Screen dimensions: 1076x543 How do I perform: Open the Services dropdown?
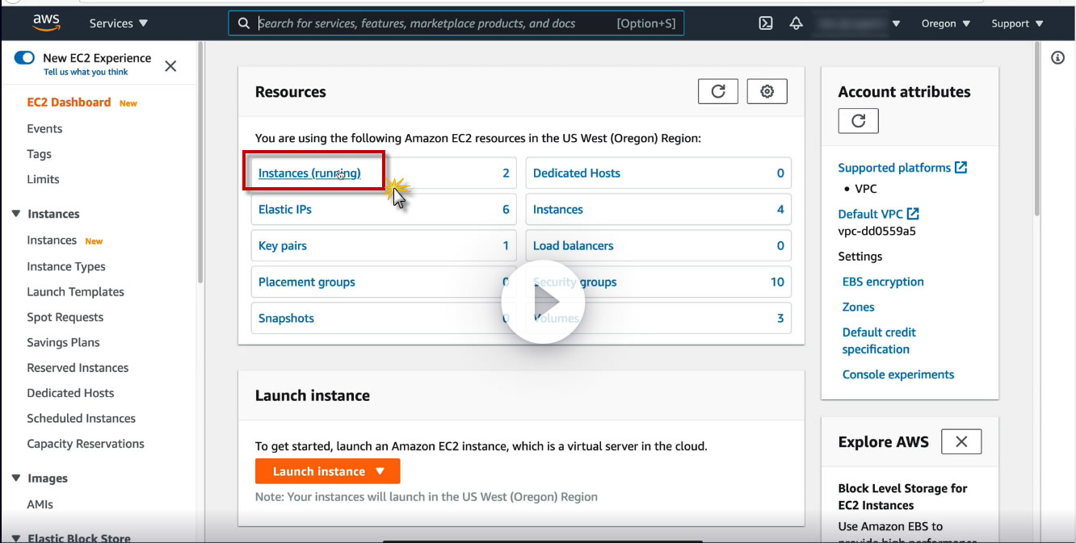119,23
